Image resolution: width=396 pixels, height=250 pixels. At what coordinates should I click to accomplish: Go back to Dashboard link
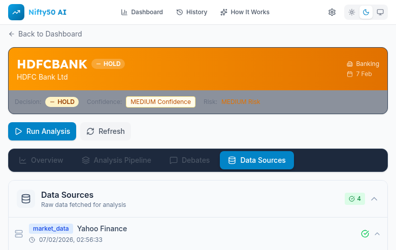tap(45, 34)
